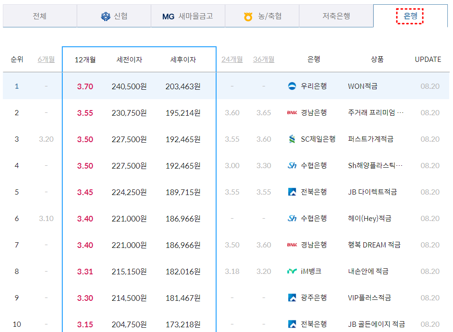Click the iM뱅크 logo icon
Image resolution: width=453 pixels, height=332 pixels.
(x=292, y=271)
